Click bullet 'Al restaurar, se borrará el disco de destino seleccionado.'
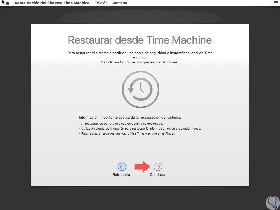This screenshot has width=280, height=210. pos(121,124)
